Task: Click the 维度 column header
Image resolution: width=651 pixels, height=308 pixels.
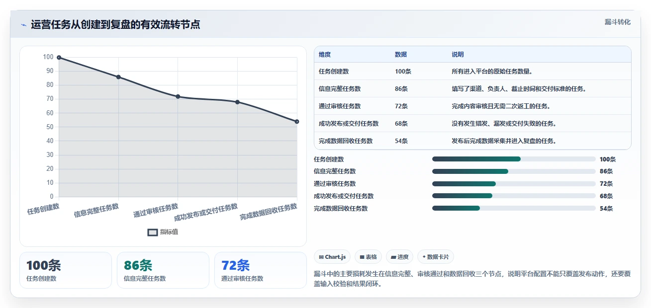Action: point(325,55)
